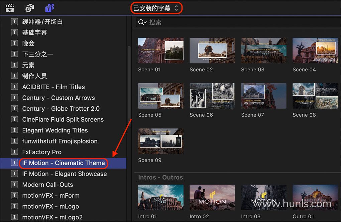Open IF Motion - Elegant Showcase category
The width and height of the screenshot is (341, 222).
pos(63,174)
